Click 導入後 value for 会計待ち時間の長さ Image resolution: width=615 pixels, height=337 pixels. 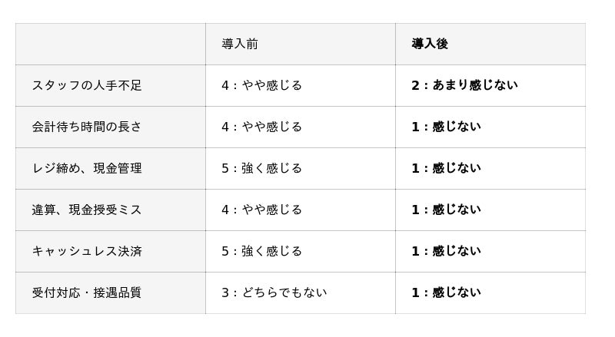pos(446,127)
